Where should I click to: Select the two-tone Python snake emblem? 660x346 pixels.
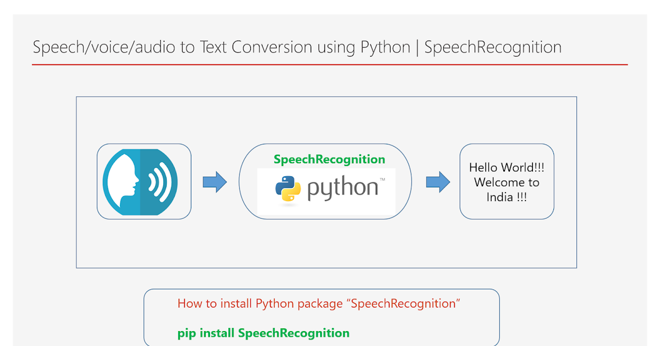[x=289, y=188]
